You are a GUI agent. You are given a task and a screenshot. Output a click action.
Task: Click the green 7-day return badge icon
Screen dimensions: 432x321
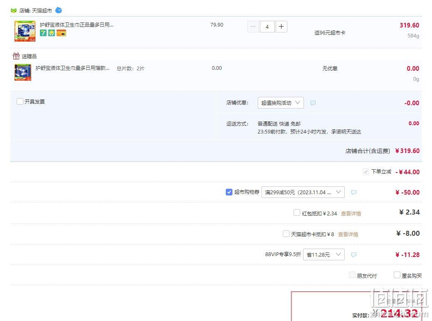click(43, 33)
